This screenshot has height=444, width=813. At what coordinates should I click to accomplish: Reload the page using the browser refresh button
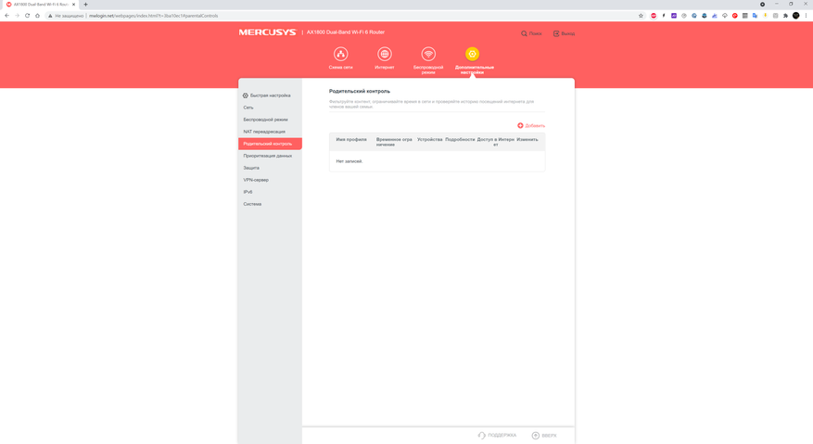click(28, 16)
